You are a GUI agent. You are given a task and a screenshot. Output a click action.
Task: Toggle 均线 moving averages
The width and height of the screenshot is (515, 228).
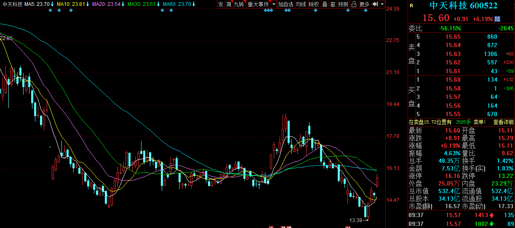[x=301, y=4]
